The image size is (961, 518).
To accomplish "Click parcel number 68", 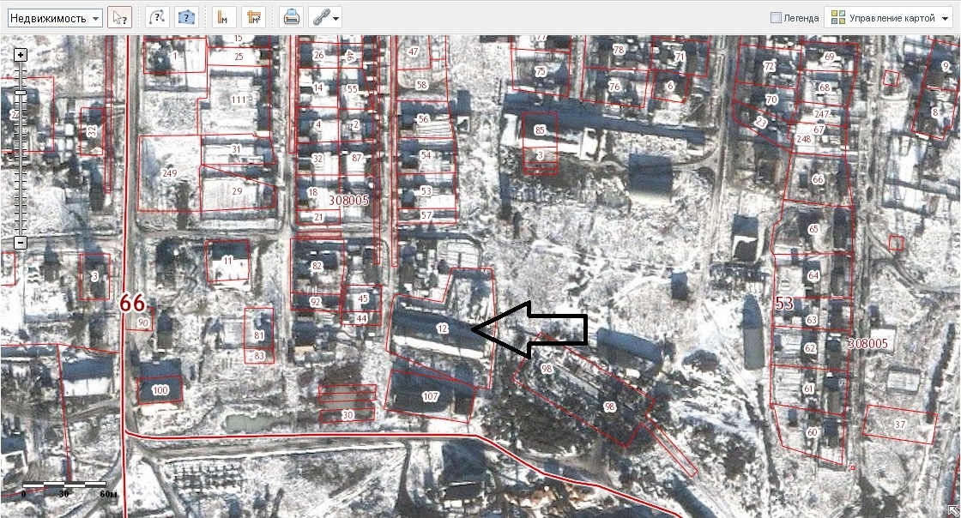I will pos(825,87).
